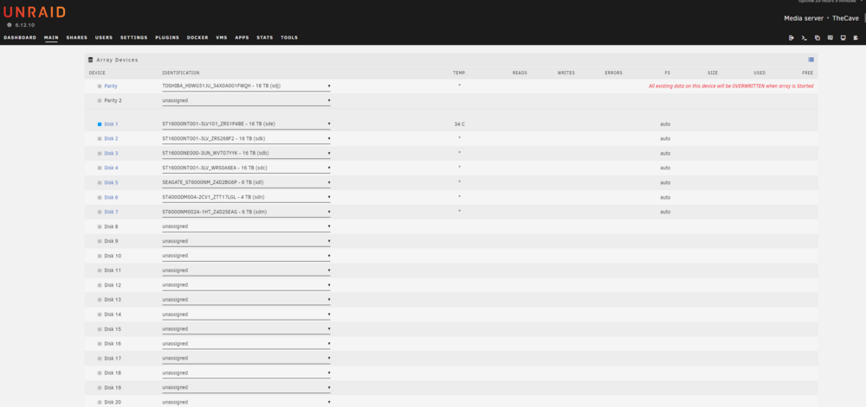The width and height of the screenshot is (866, 407).
Task: Open the Disk 3 device link
Action: pos(111,153)
